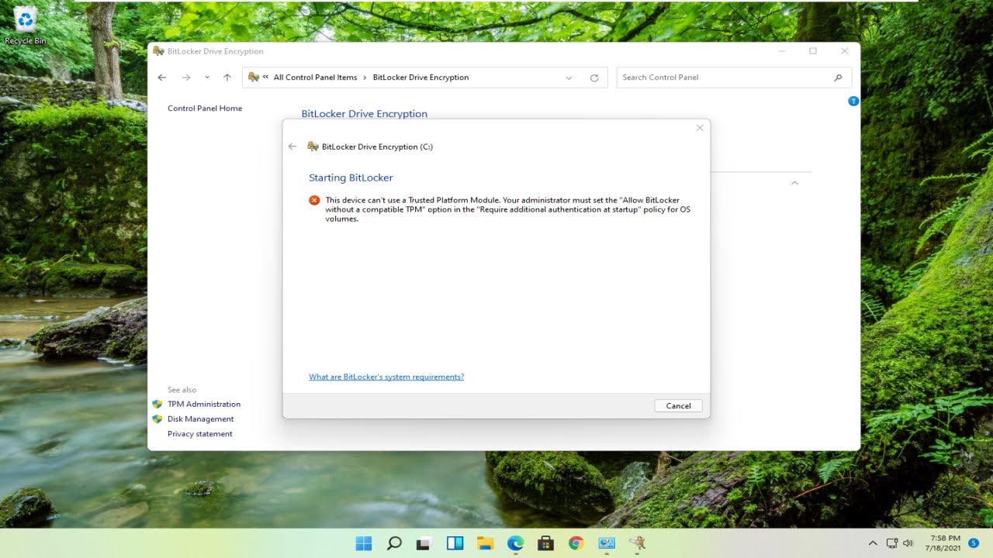Launch Google Chrome from the taskbar
This screenshot has width=993, height=558.
pos(576,543)
